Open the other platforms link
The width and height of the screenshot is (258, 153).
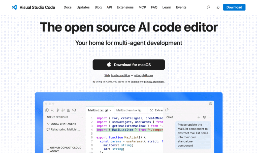143,75
